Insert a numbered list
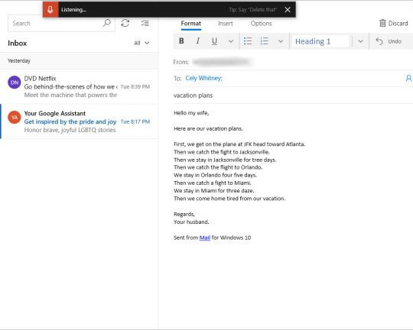 264,41
